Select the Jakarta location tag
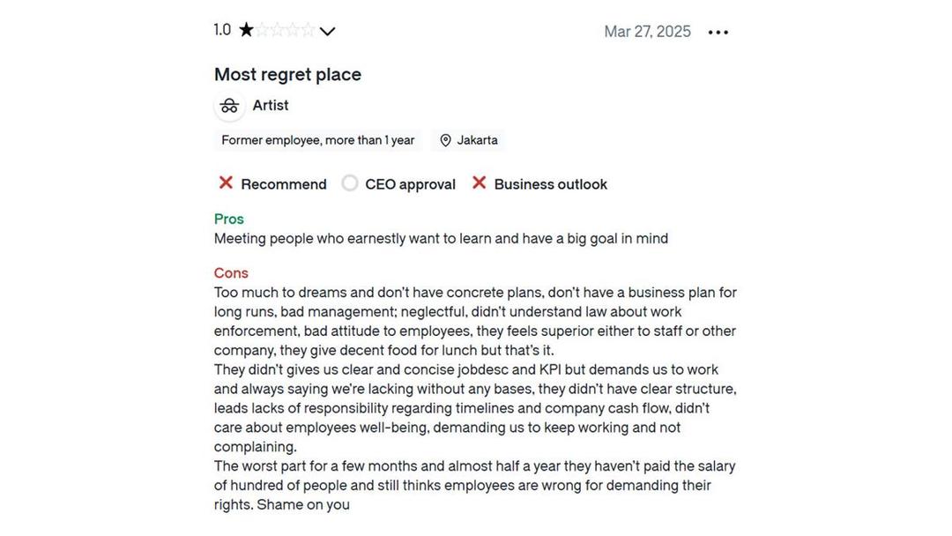Screen dimensions: 952x536 (468, 140)
